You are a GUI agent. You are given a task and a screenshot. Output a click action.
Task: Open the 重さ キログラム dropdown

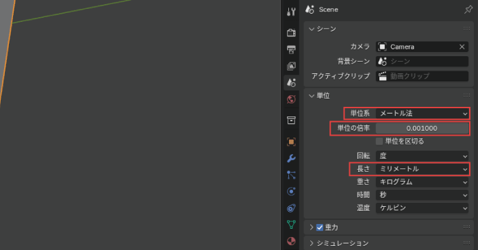point(423,182)
